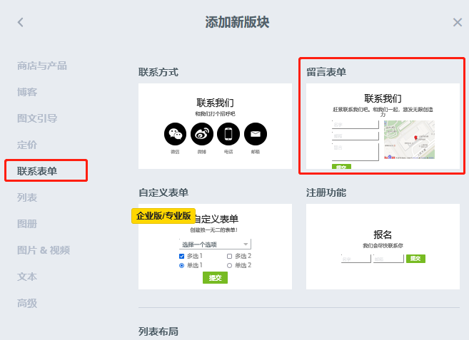
Task: Click the 自定义表单 section heading
Action: point(163,192)
